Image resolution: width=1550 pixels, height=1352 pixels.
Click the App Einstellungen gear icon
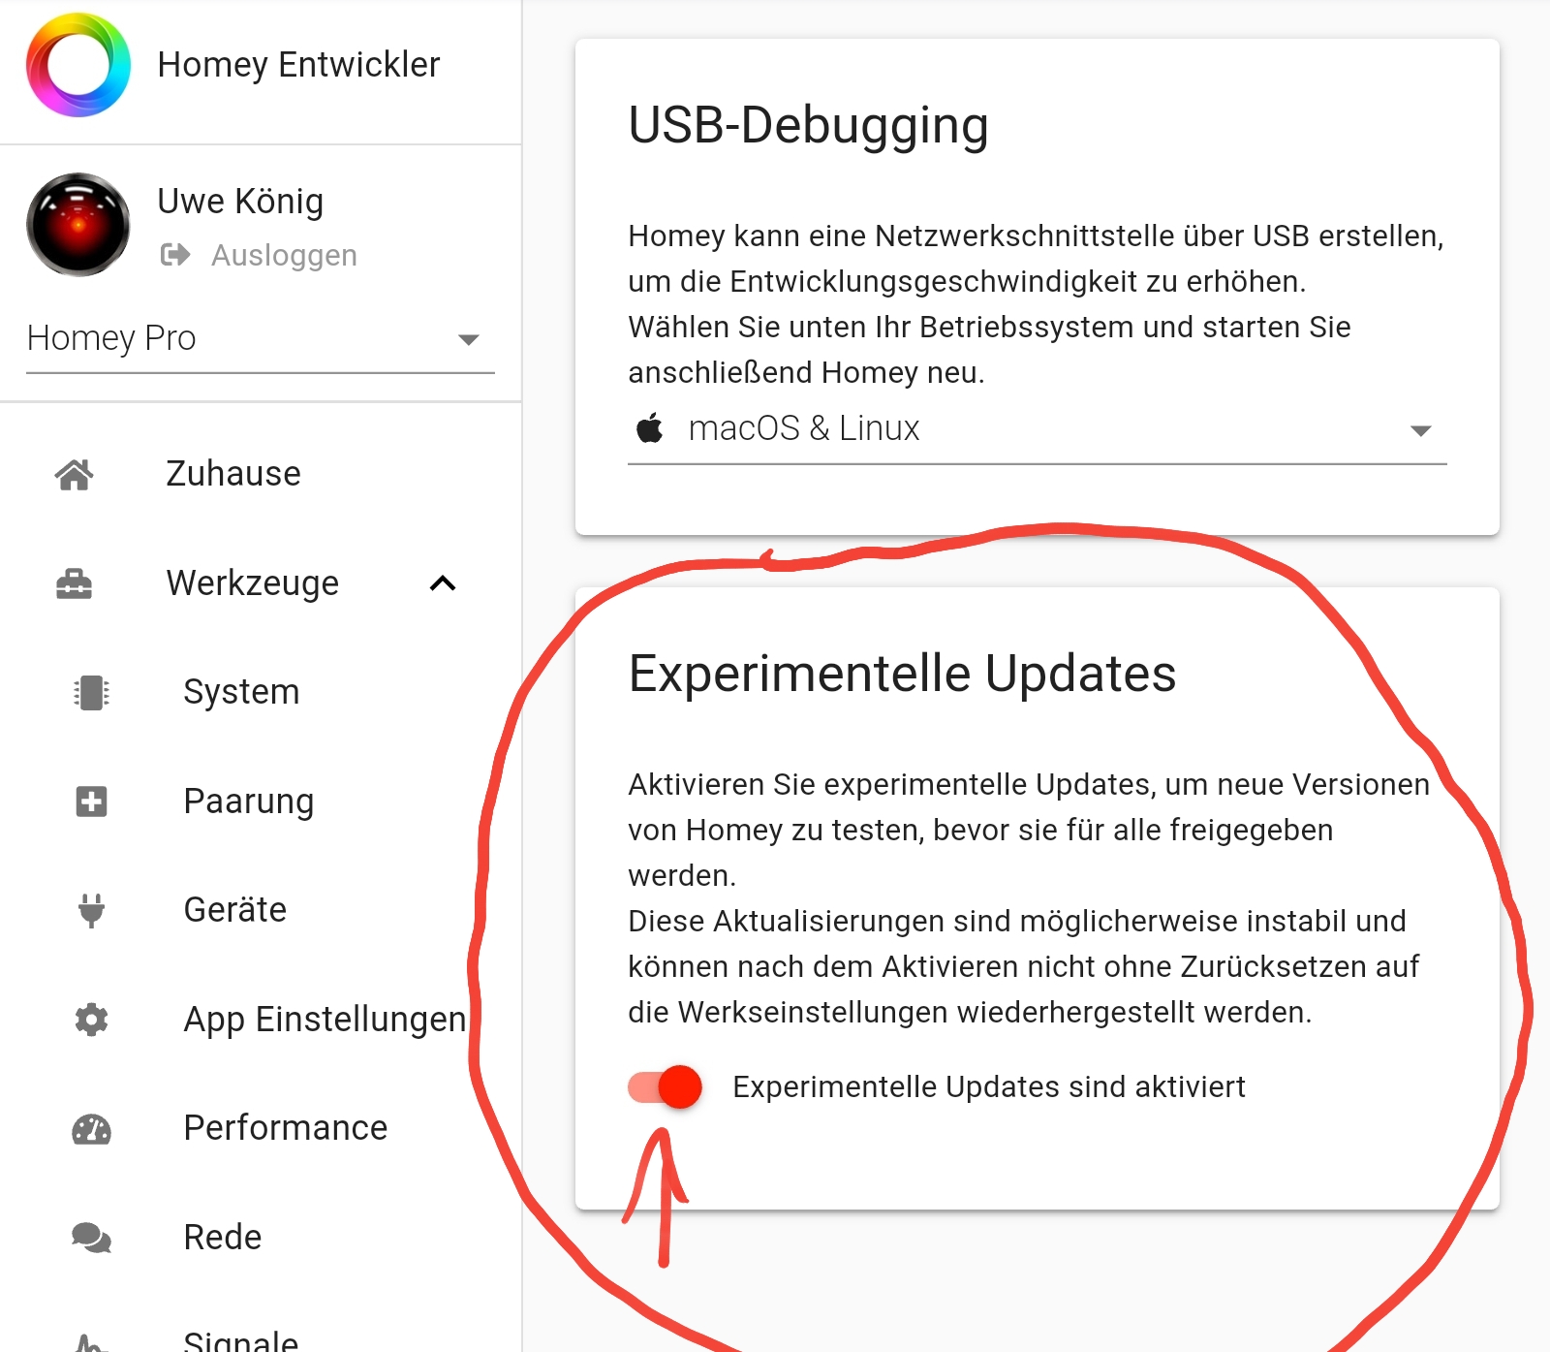(91, 1020)
